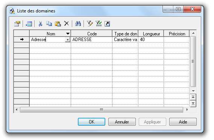This screenshot has height=140, width=214.
Task: Click the Longueur column header
Action: pyautogui.click(x=151, y=33)
